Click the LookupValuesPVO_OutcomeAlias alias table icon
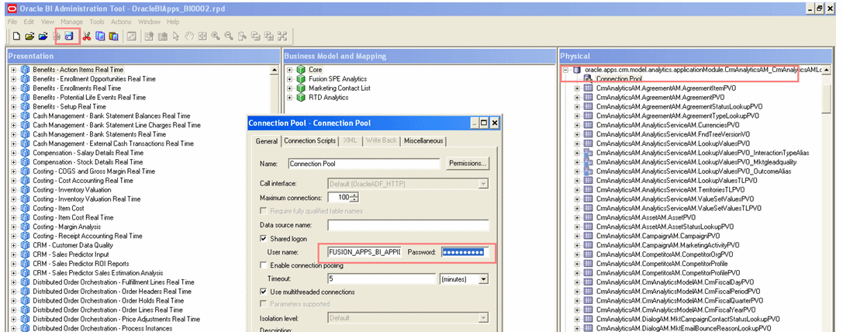This screenshot has width=843, height=332. [x=588, y=171]
